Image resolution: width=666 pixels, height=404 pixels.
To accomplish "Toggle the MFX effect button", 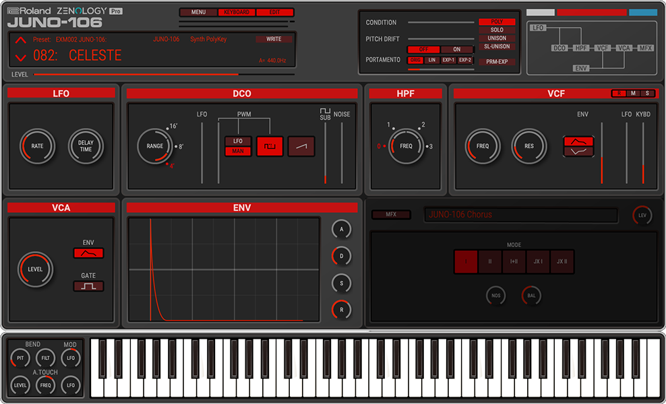I will (x=391, y=215).
